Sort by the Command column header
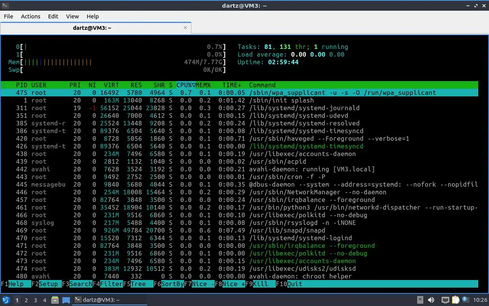Viewport: 489px width, 306px height. click(262, 85)
